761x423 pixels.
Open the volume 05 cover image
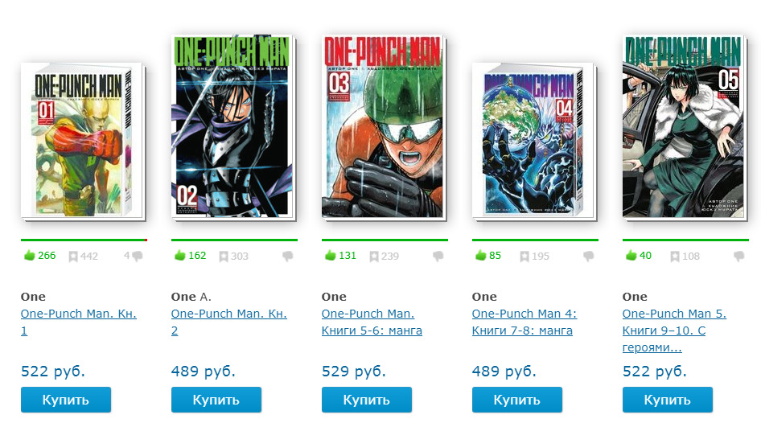(685, 127)
